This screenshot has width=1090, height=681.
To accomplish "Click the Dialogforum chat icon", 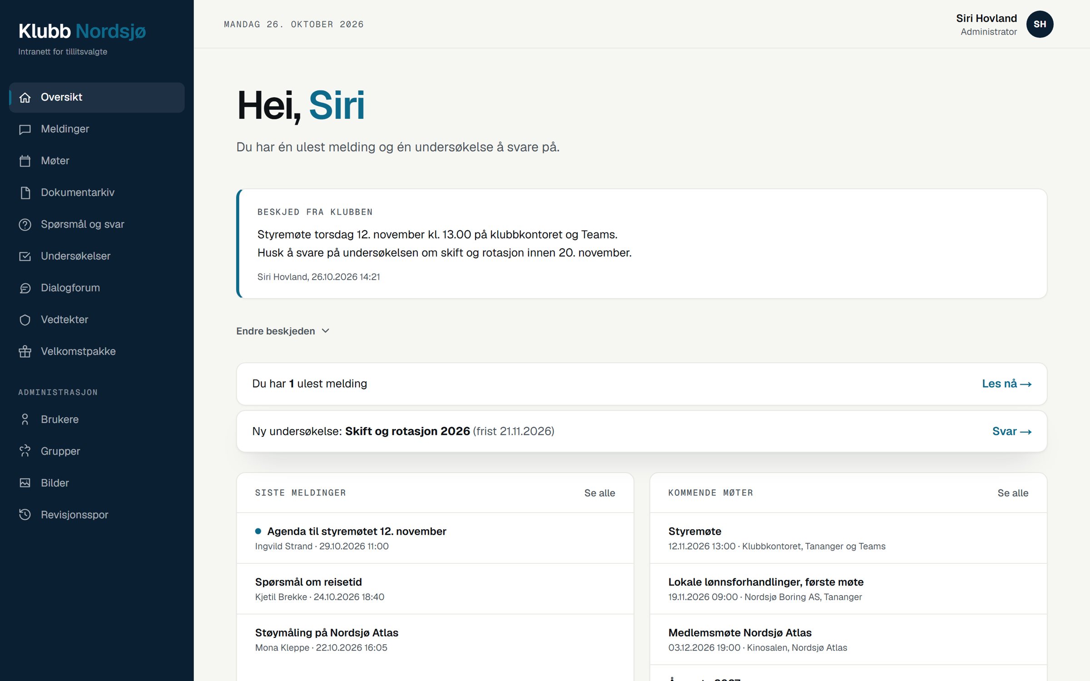I will tap(25, 288).
